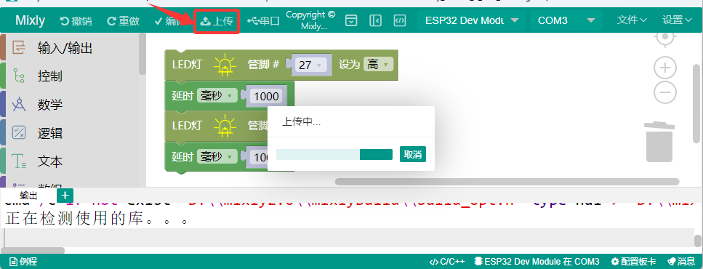Click ESP32 Dev Module 在 COM3 status

[x=537, y=262]
